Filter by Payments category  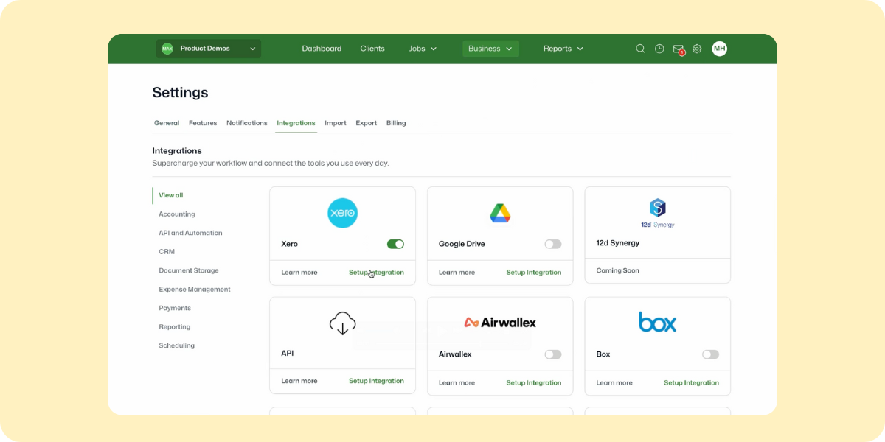click(175, 308)
